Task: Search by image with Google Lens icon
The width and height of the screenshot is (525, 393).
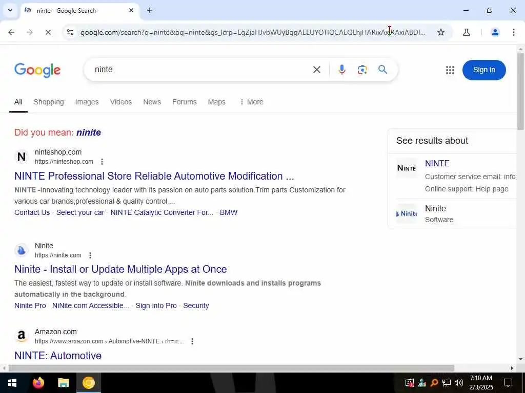Action: 362,70
